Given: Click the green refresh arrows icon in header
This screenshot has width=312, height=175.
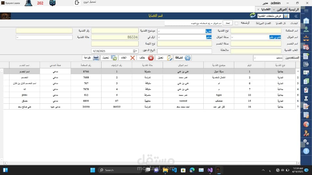Looking at the screenshot, I should click(x=252, y=16).
